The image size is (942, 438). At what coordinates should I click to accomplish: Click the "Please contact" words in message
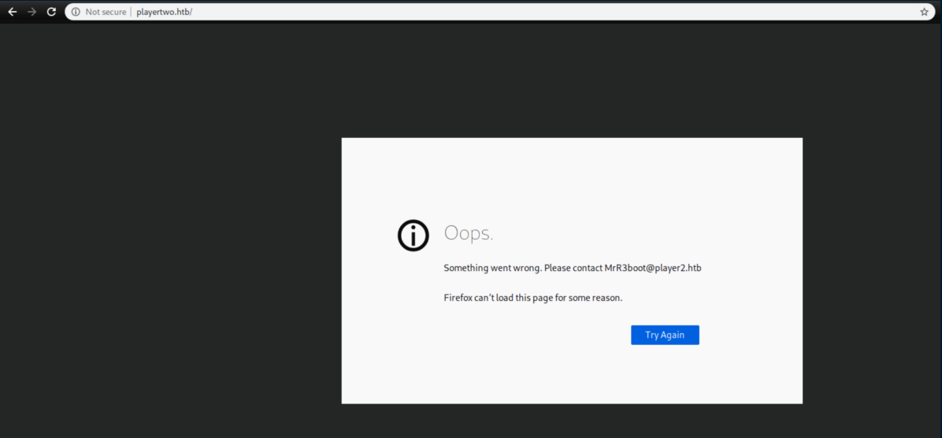[573, 268]
